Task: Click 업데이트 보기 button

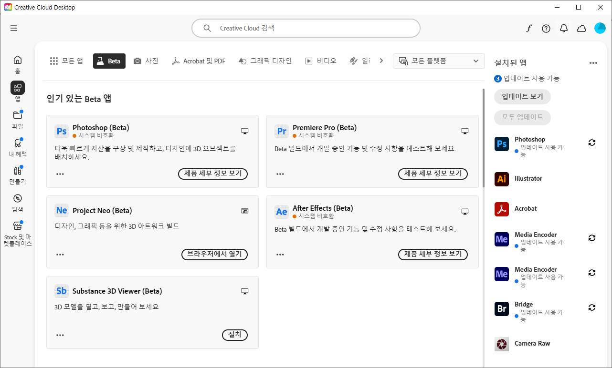Action: pos(522,96)
